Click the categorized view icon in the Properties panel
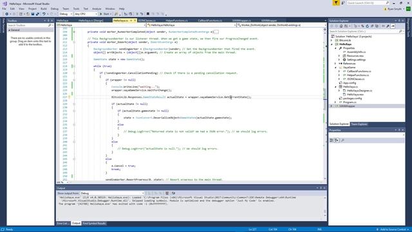Viewport: 412px width, 232px height. [x=332, y=140]
